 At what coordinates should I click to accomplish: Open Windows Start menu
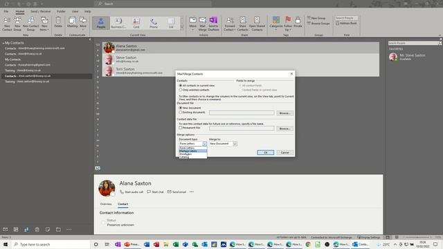[6, 244]
